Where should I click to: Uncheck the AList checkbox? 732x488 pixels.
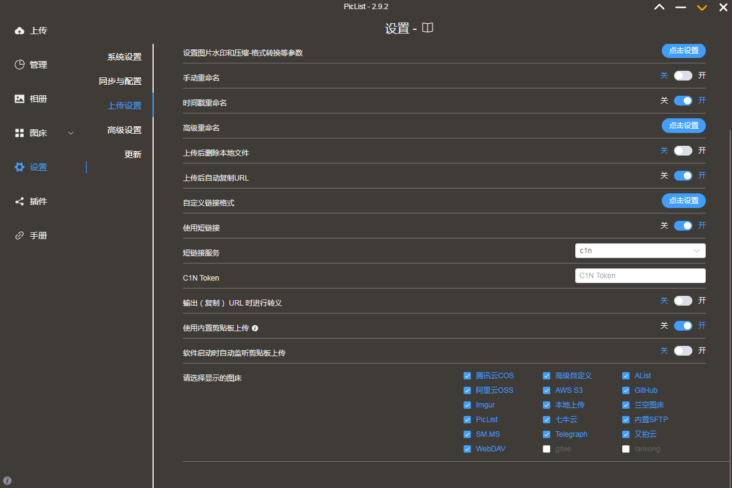tap(626, 376)
